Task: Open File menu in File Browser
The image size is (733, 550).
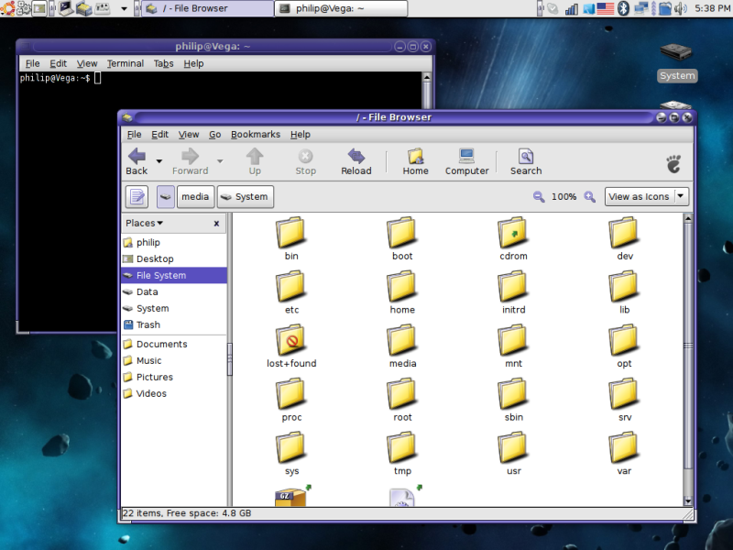Action: tap(134, 135)
